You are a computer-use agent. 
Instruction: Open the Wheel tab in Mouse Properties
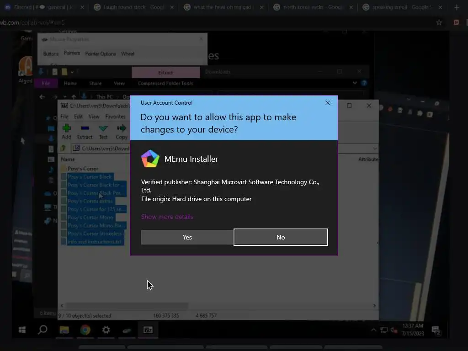128,54
